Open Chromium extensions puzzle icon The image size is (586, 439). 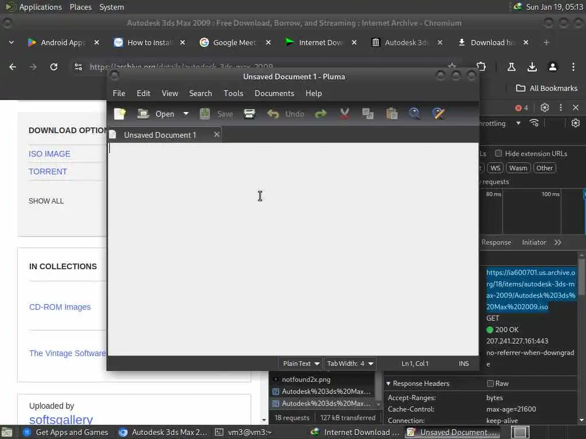481,67
